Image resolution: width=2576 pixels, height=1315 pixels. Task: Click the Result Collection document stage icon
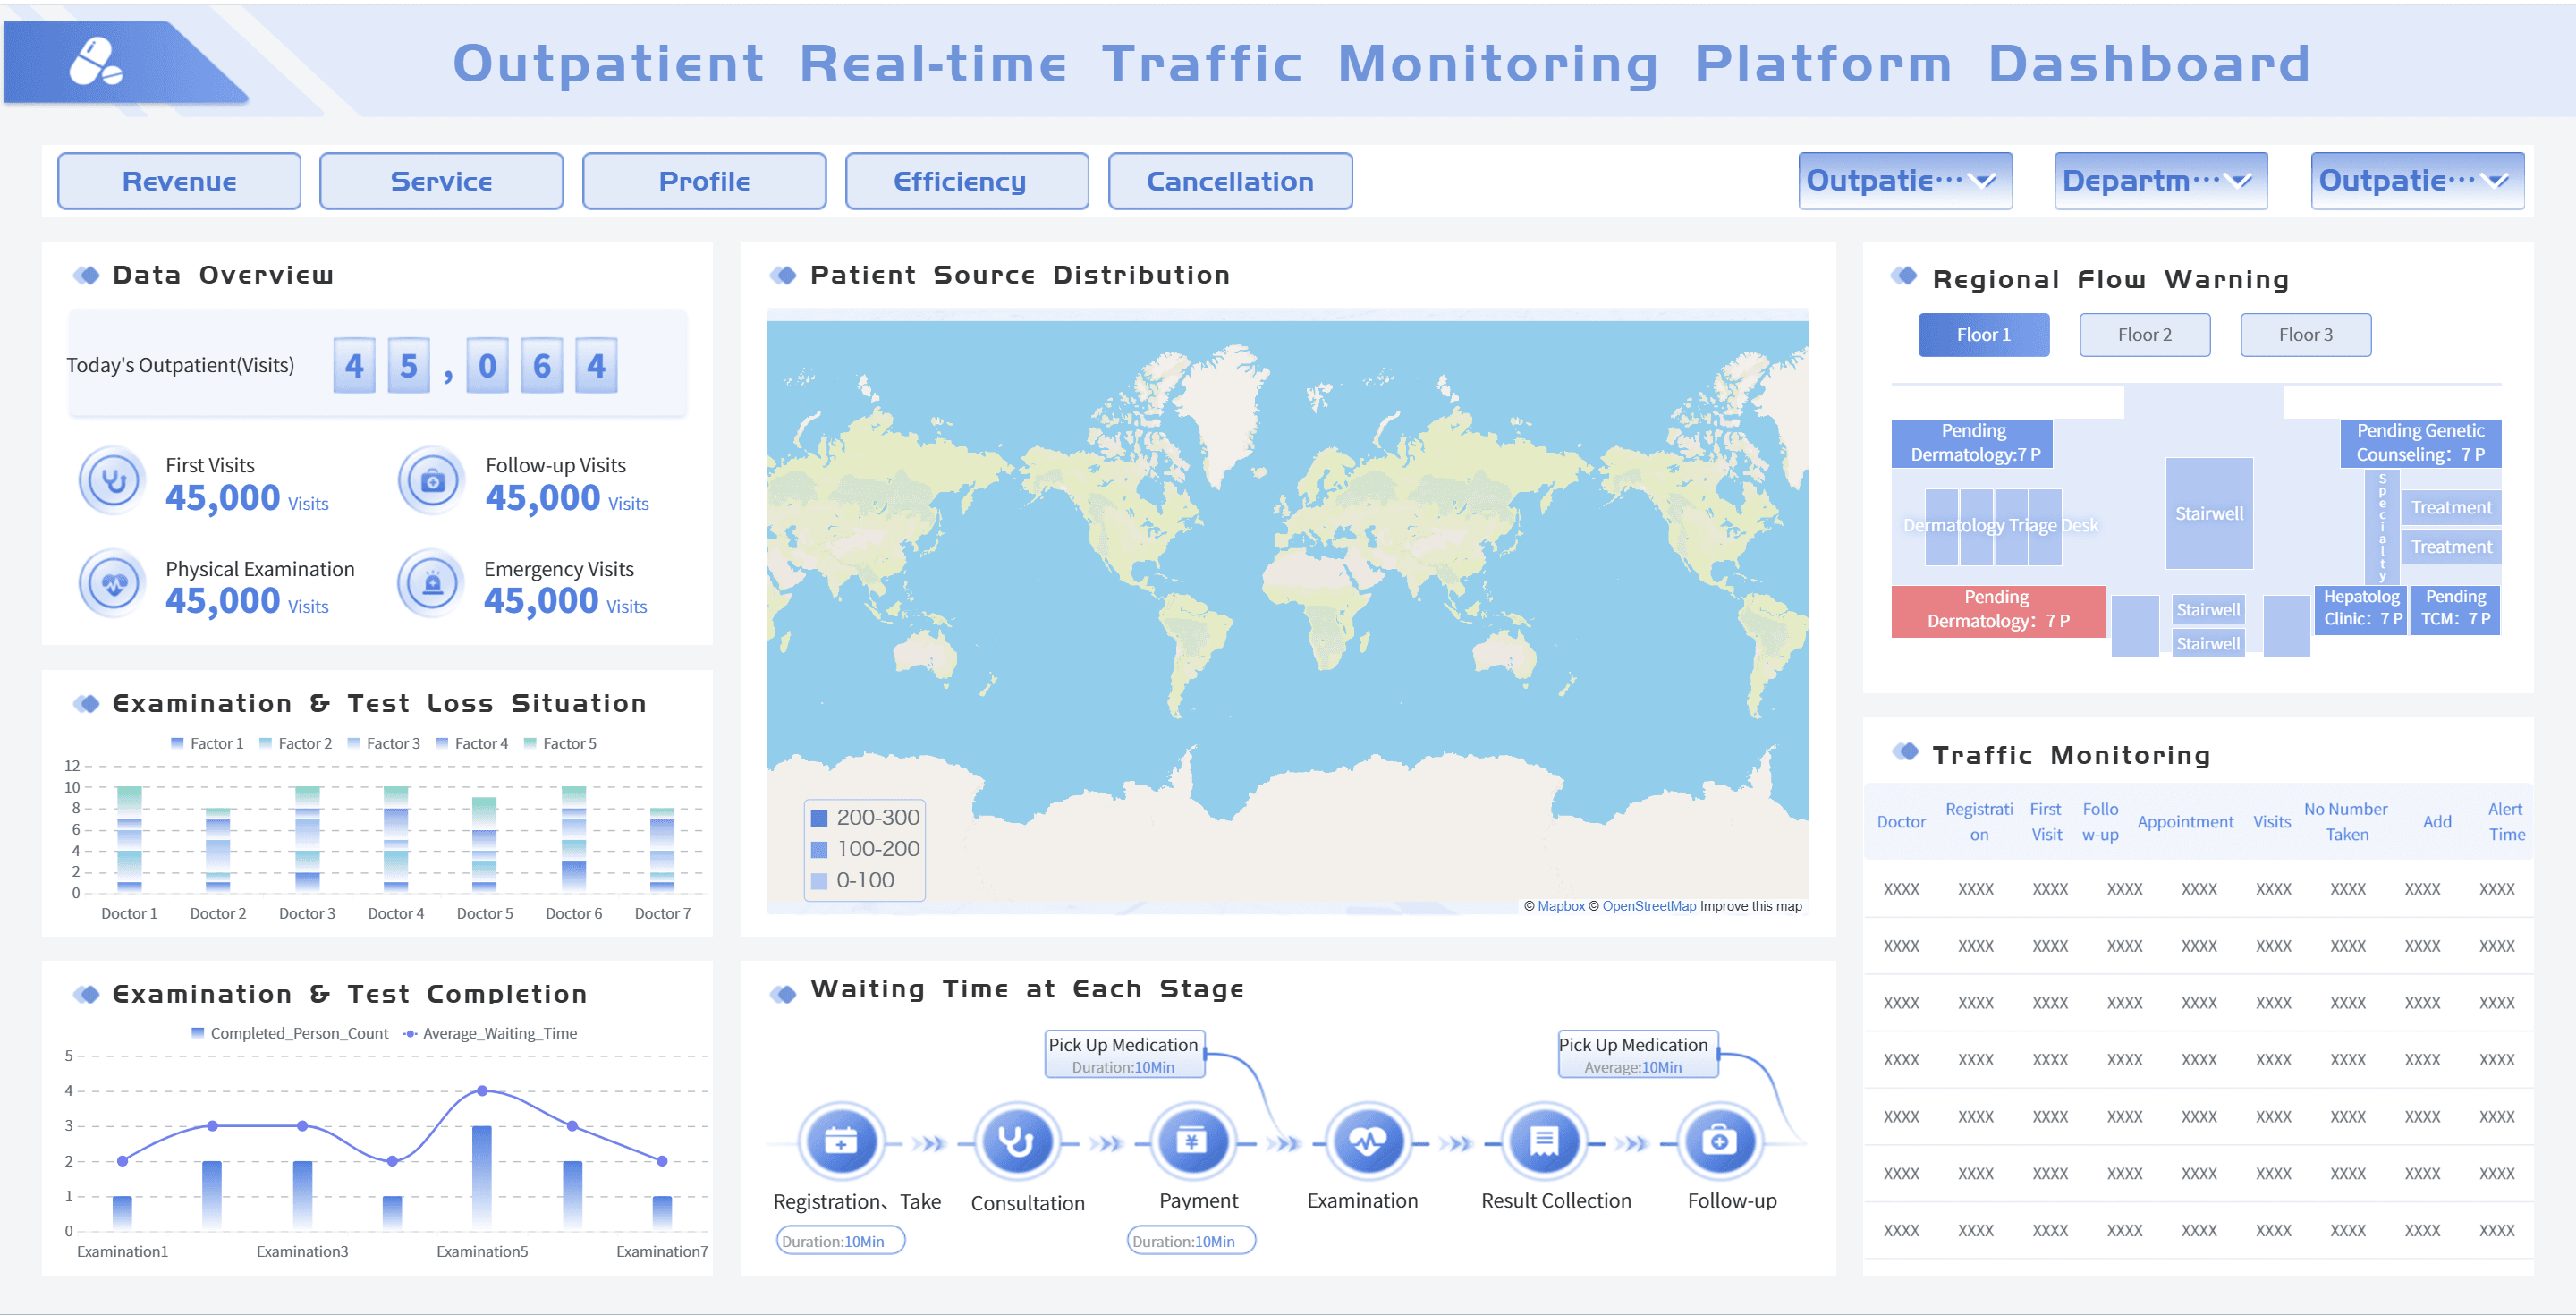[x=1544, y=1141]
